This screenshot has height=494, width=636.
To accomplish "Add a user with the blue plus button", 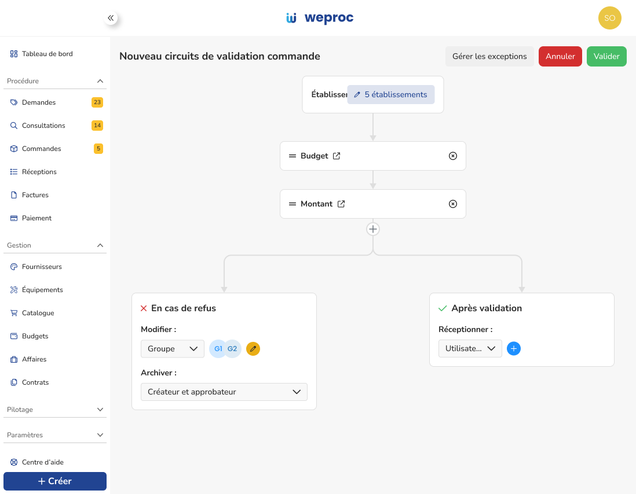I will point(513,348).
